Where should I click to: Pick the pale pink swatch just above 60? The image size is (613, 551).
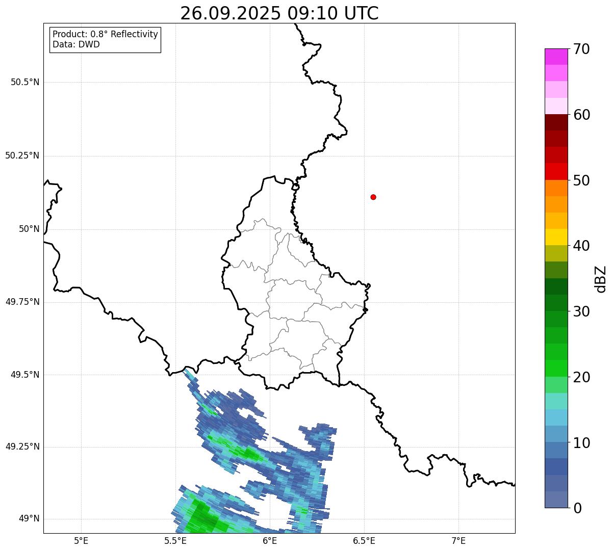click(556, 106)
